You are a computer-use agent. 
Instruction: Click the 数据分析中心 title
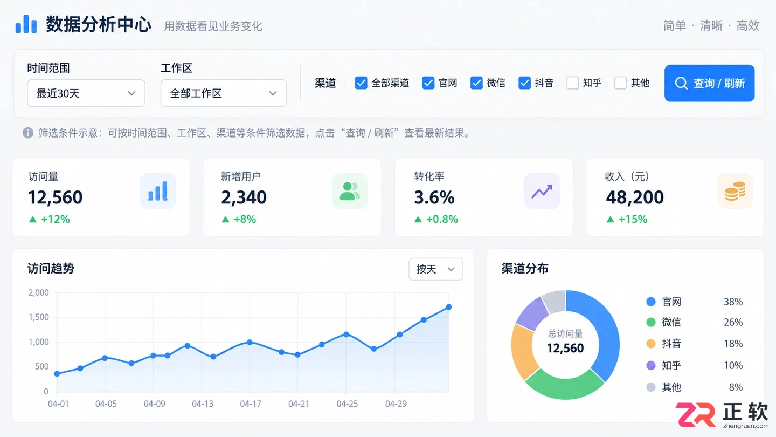[99, 24]
